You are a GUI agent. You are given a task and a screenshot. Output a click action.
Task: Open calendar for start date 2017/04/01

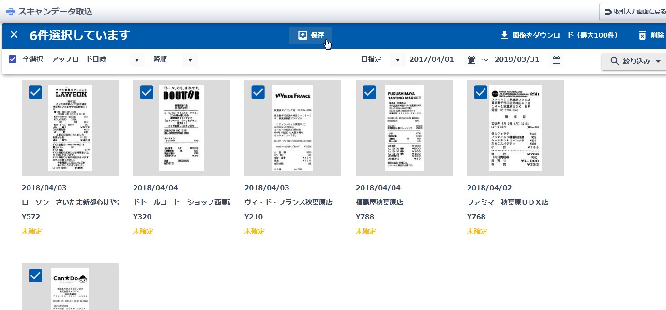(471, 60)
